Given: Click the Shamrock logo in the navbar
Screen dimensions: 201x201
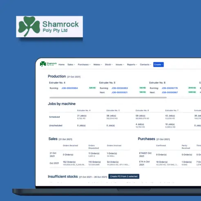Looking at the screenshot, I should point(48,64).
